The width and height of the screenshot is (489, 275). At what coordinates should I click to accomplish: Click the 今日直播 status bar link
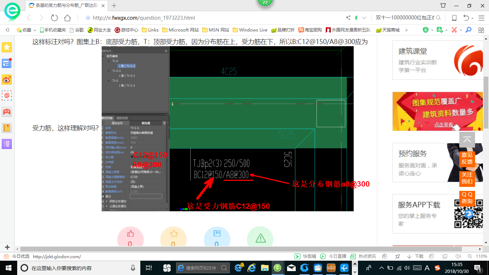click(x=333, y=256)
